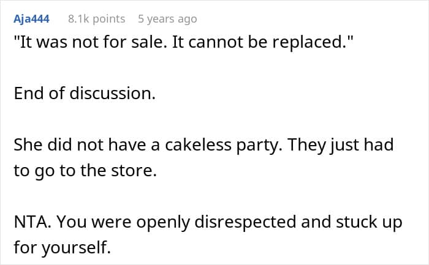Image resolution: width=429 pixels, height=265 pixels.
Task: Click the line "End of discussion."
Action: click(x=84, y=94)
